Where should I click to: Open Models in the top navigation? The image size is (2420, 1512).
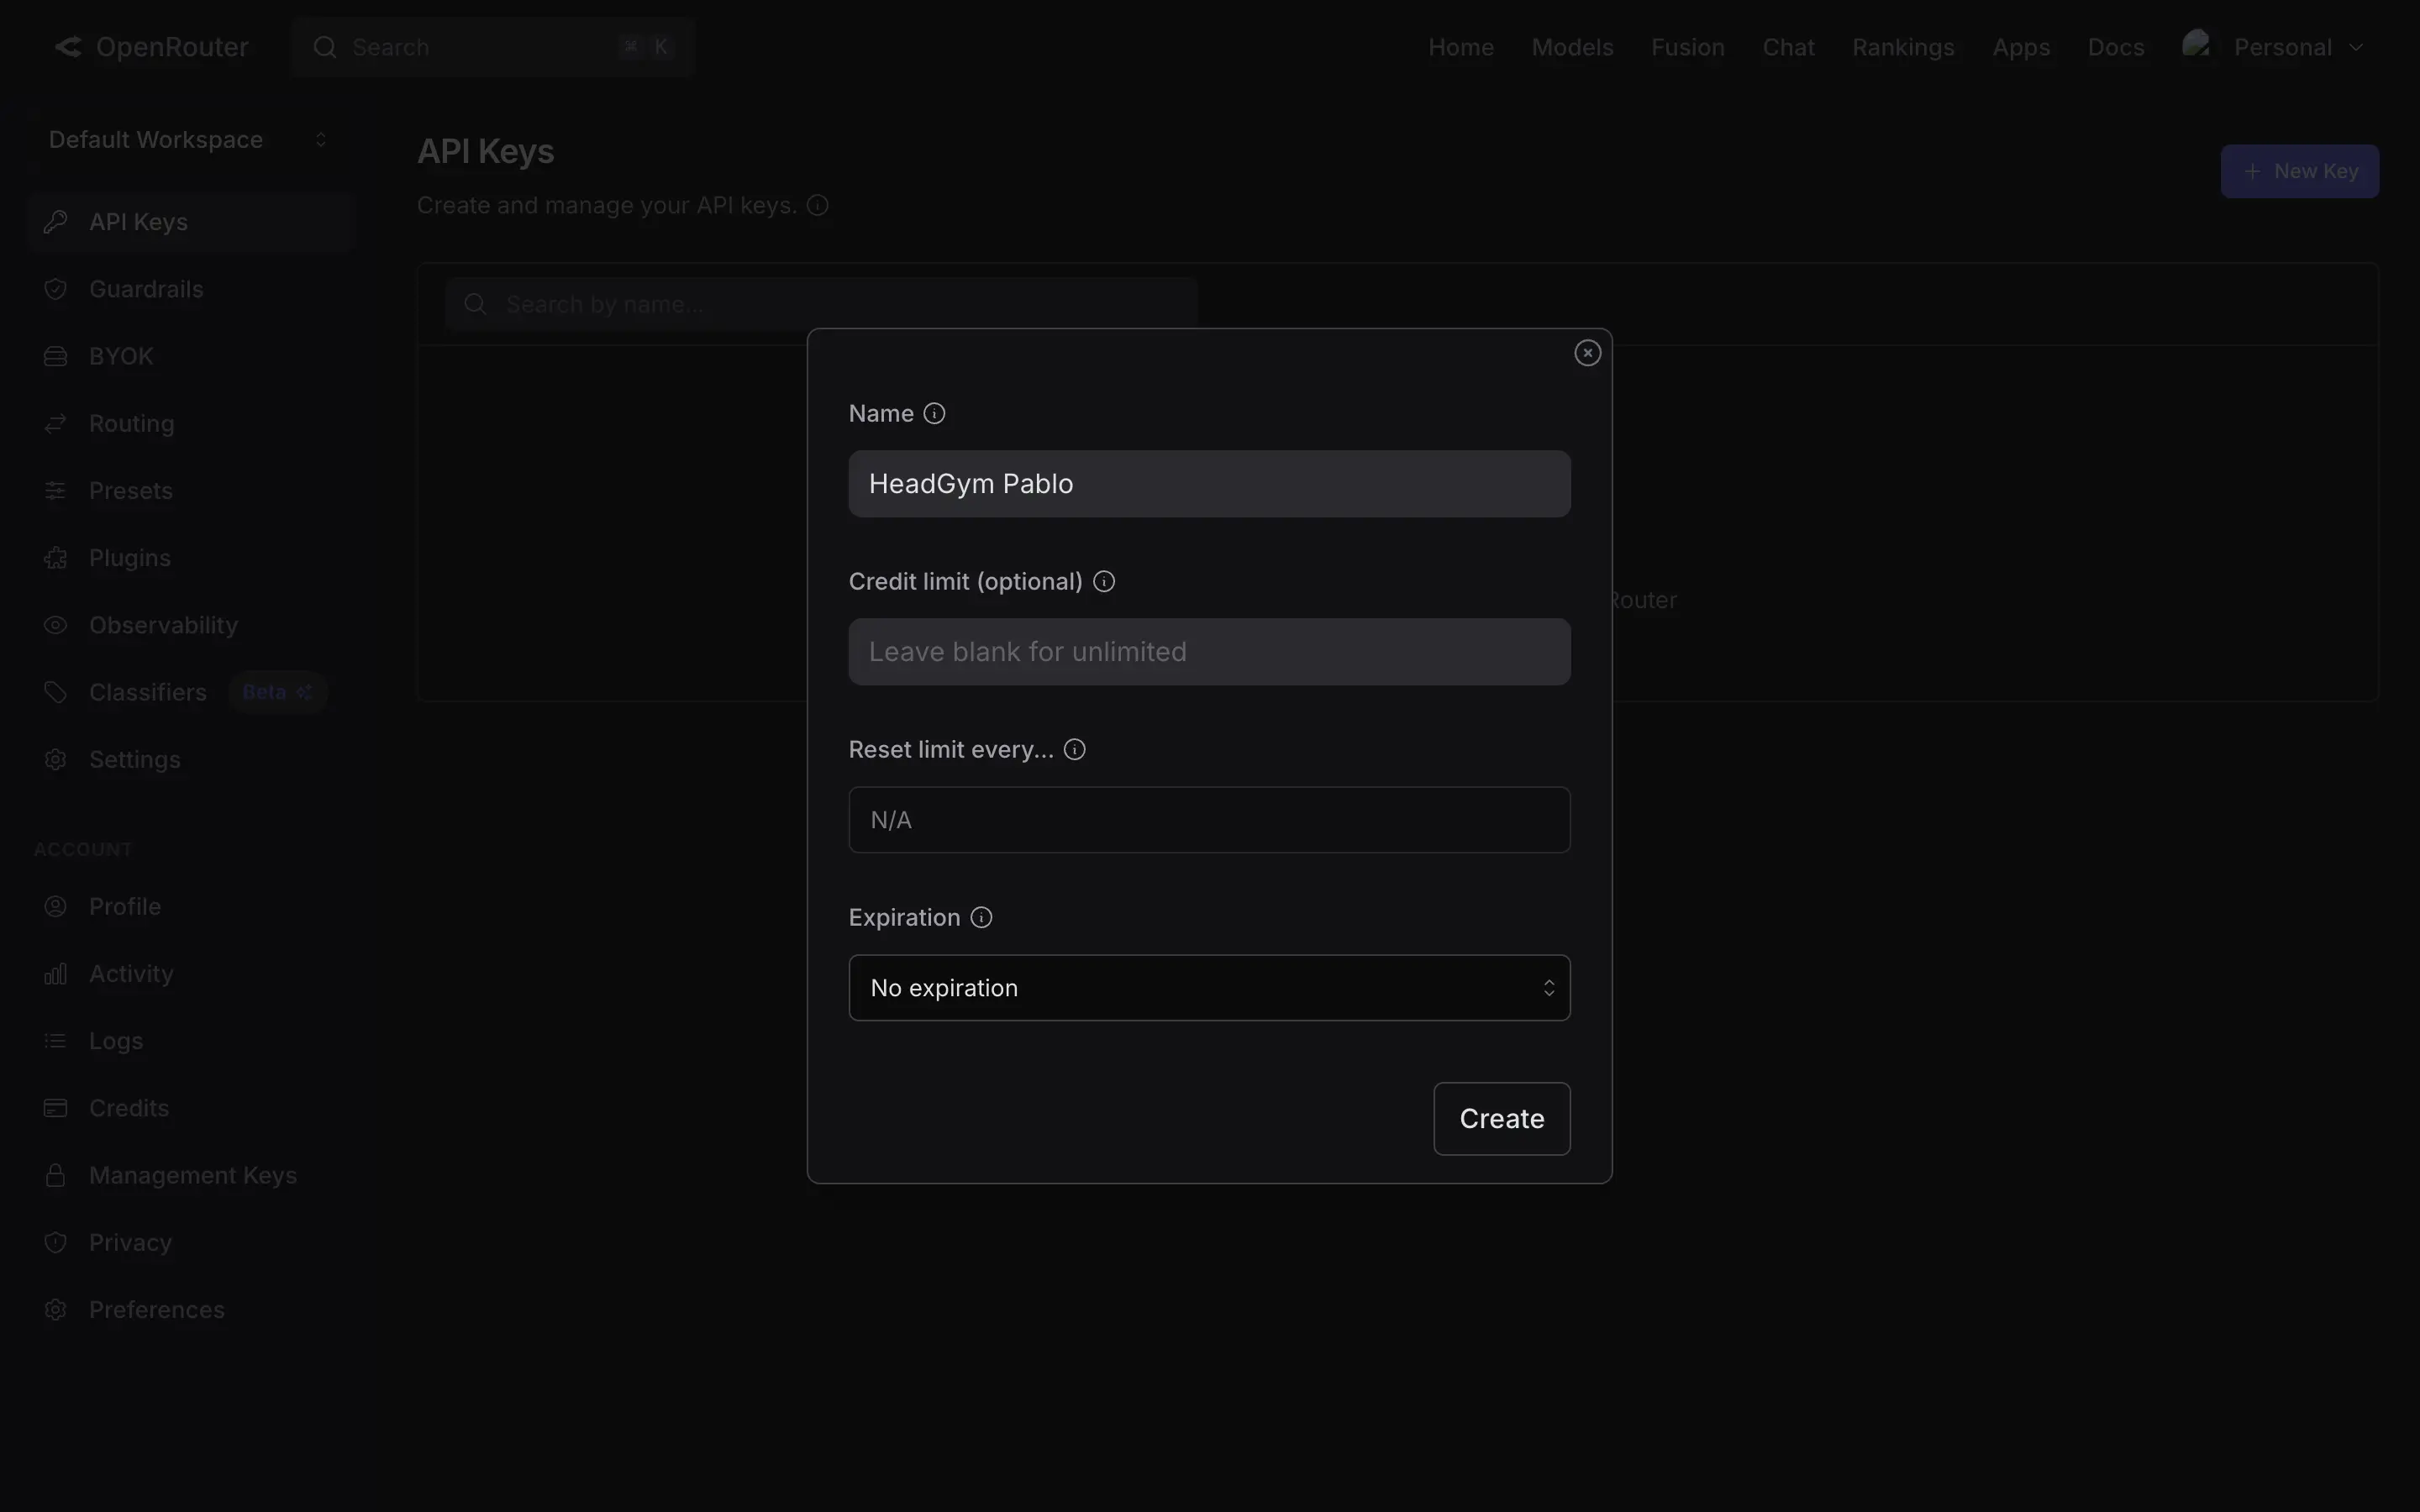(x=1572, y=47)
